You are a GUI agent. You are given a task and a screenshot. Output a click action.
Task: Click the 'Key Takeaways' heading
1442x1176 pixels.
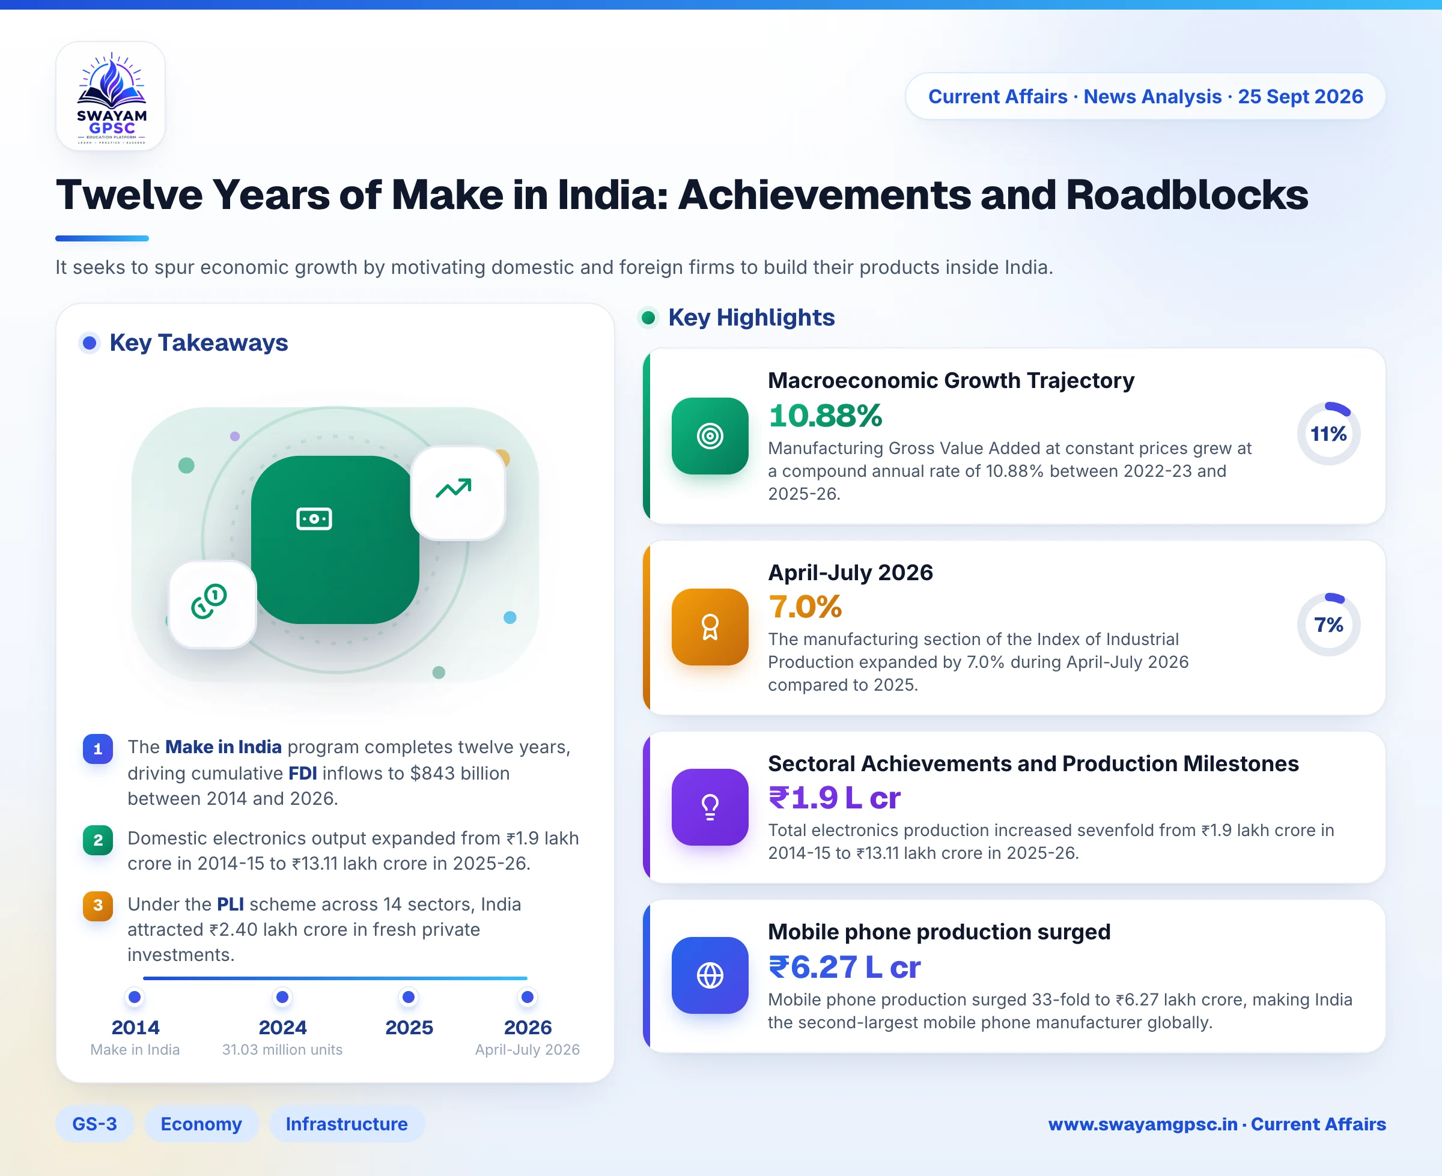click(x=199, y=343)
